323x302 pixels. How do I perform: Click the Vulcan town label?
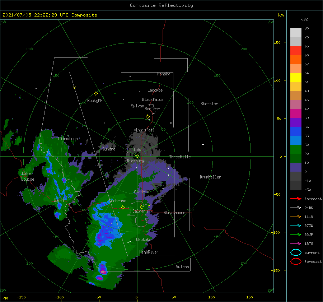(x=182, y=267)
